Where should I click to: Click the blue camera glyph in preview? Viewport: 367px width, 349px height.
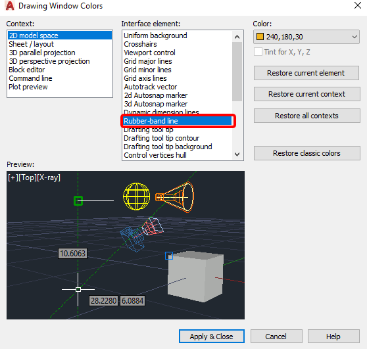coord(132,239)
